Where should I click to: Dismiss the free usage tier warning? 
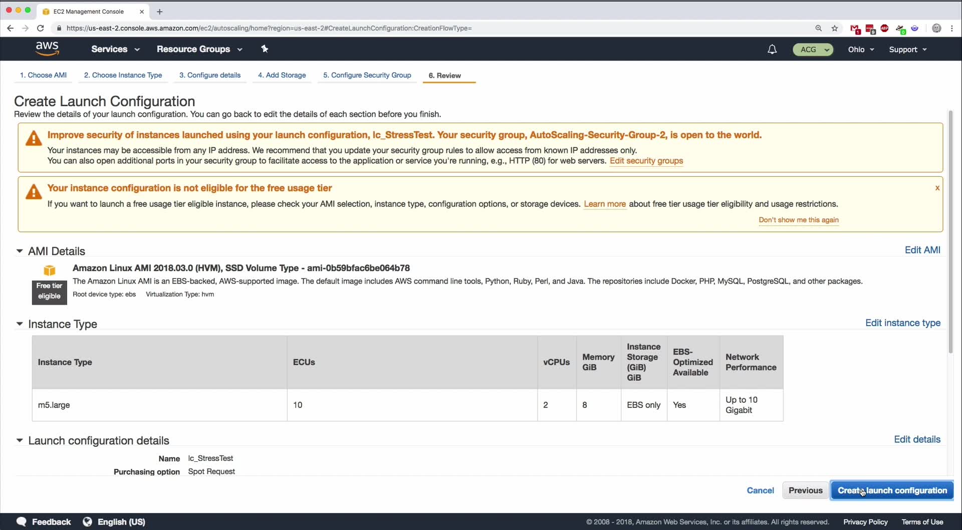point(937,188)
